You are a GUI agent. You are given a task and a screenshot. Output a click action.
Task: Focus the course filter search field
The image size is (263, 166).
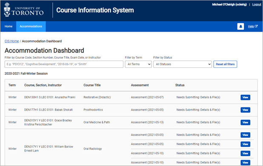[x=64, y=64]
